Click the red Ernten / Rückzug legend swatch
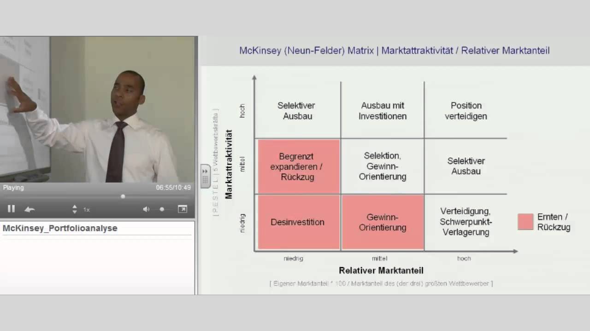 pyautogui.click(x=525, y=222)
